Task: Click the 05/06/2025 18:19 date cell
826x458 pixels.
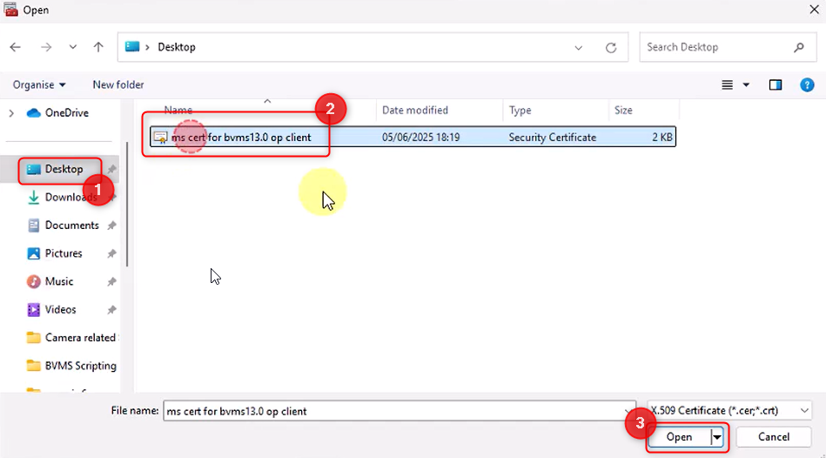Action: tap(421, 137)
